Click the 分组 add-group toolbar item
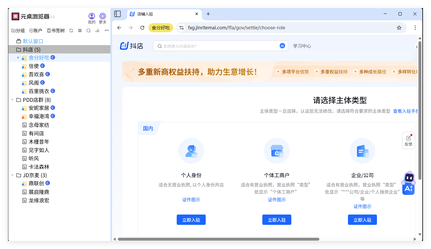The width and height of the screenshot is (431, 249). (x=18, y=31)
